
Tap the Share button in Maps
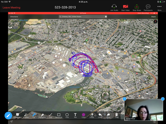point(153,17)
